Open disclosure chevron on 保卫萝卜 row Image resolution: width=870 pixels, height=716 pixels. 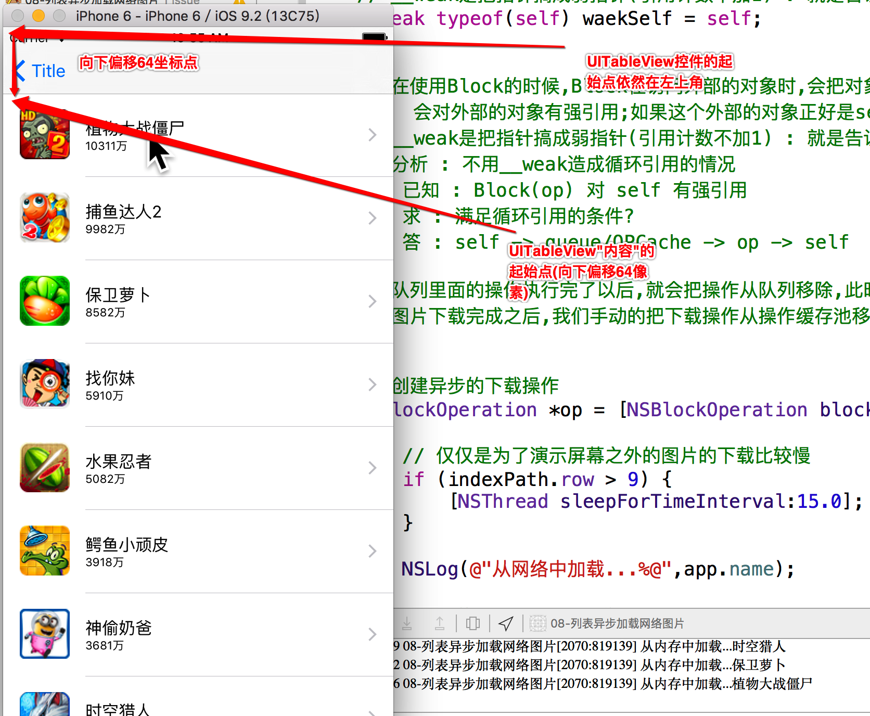(x=373, y=301)
